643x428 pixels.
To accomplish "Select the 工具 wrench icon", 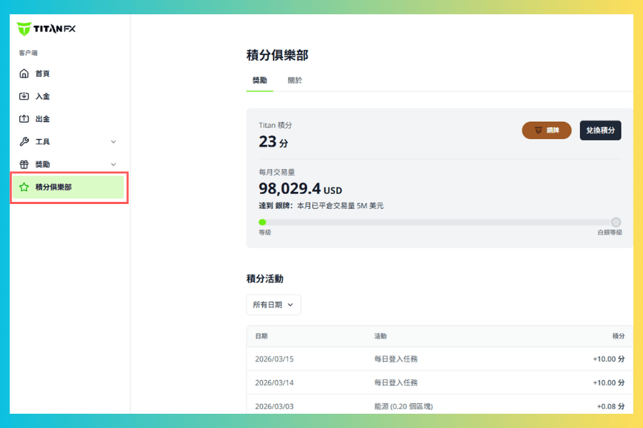I will coord(24,142).
